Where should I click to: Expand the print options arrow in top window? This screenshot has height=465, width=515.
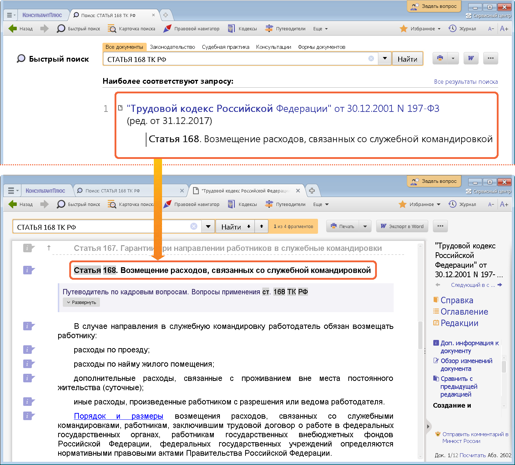tap(453, 58)
